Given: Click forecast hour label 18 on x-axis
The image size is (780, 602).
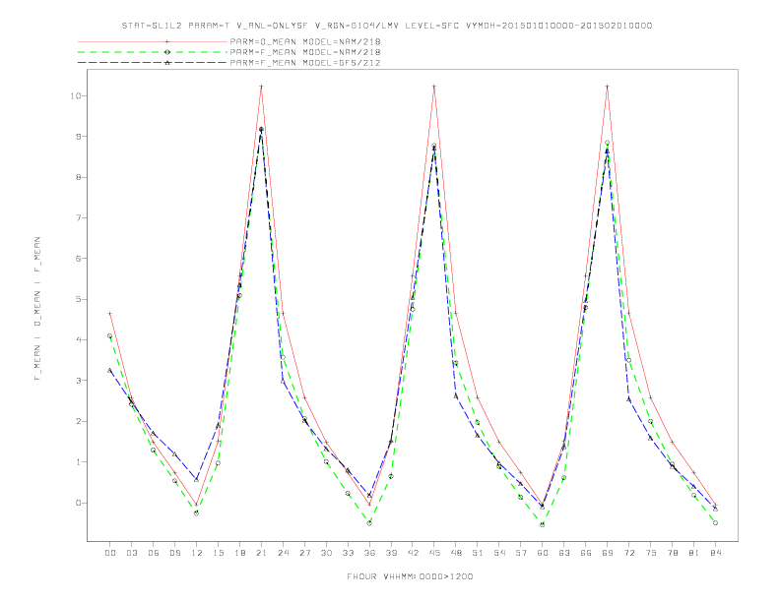Looking at the screenshot, I should (x=239, y=553).
